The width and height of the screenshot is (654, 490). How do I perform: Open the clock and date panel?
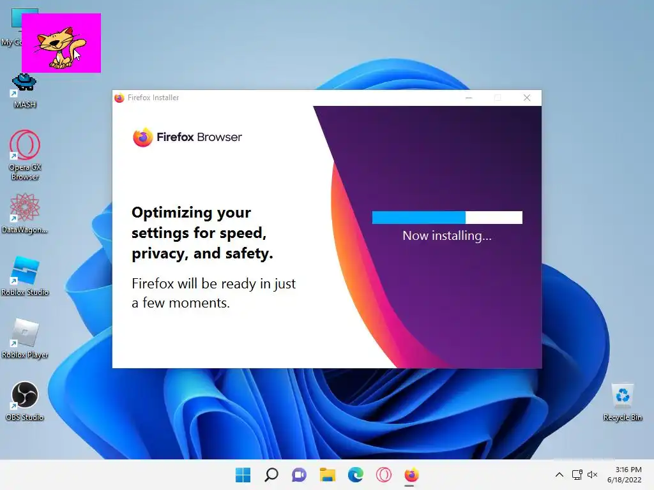(625, 475)
